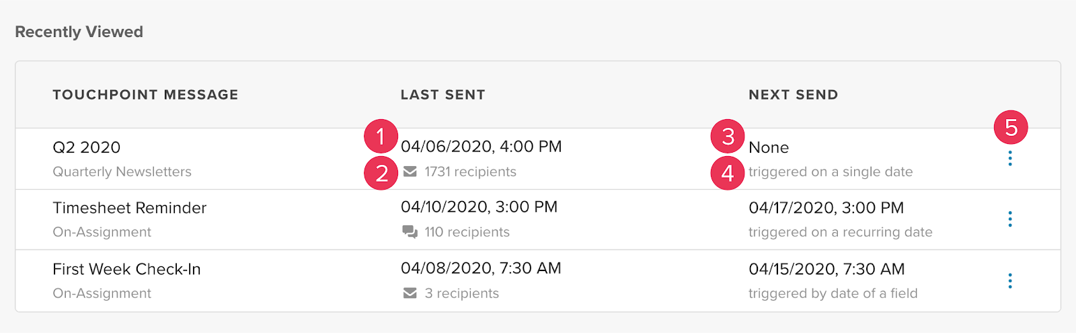Open the Q2 2020 touchpoint message
This screenshot has height=333, width=1076.
pos(87,147)
